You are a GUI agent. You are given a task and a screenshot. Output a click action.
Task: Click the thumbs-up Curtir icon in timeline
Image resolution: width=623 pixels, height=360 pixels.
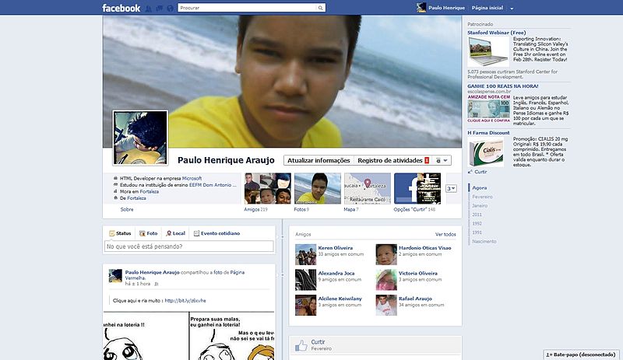pos(301,346)
